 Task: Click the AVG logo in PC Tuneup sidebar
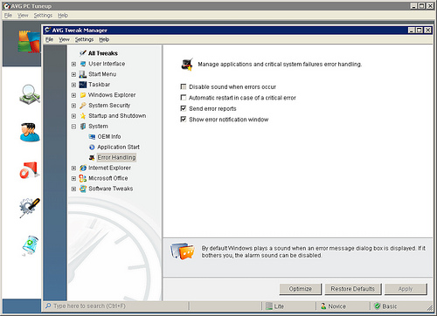pos(29,42)
